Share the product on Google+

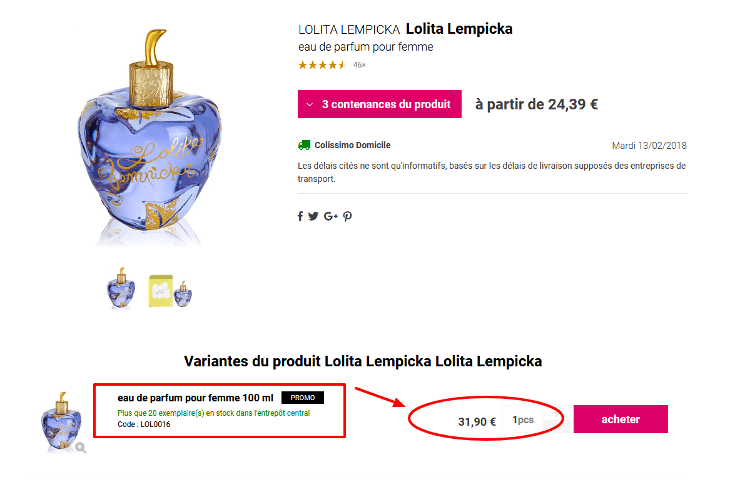[x=330, y=216]
